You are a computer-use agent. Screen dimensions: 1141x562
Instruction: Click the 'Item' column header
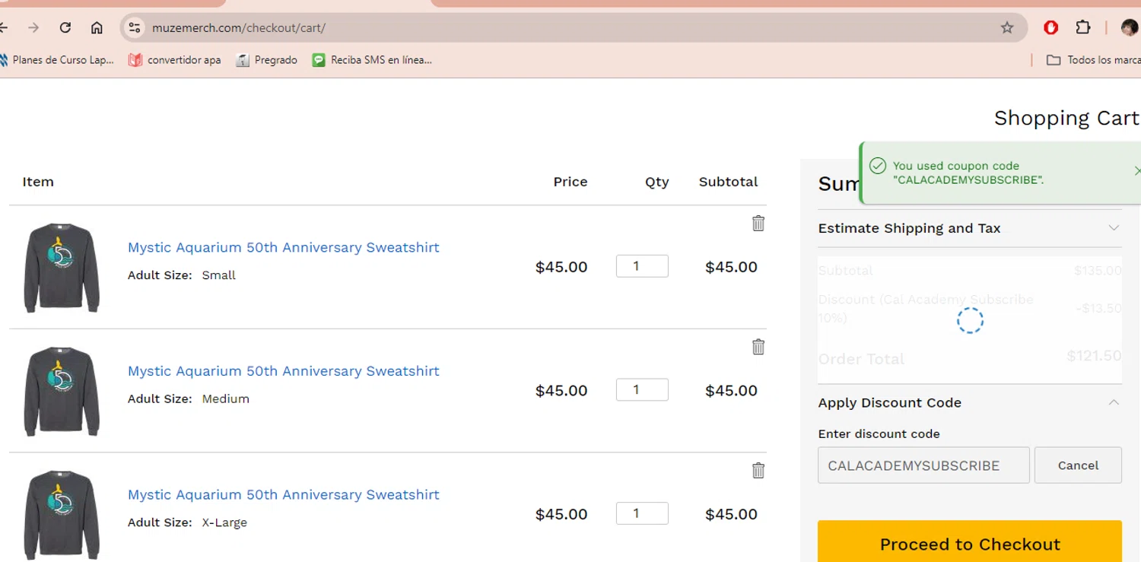38,182
